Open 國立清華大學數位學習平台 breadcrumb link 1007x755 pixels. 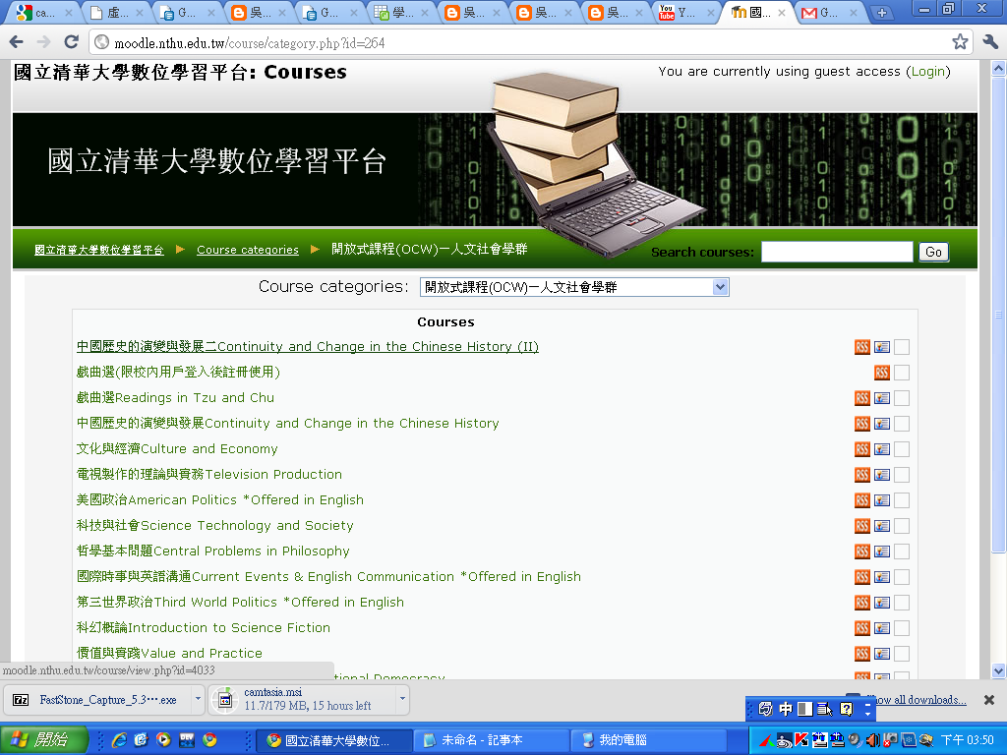coord(99,250)
